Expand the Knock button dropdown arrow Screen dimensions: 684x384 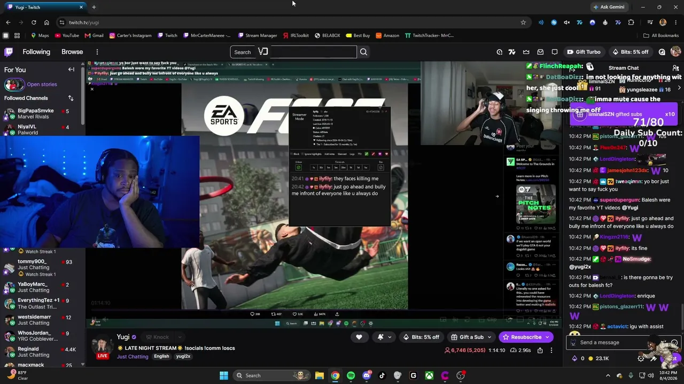[x=180, y=337]
